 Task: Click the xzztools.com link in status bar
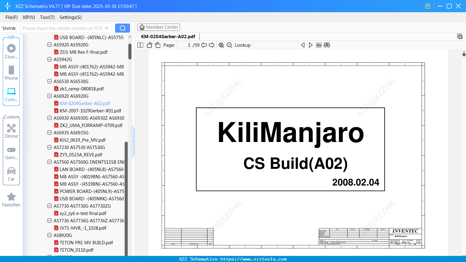click(253, 259)
